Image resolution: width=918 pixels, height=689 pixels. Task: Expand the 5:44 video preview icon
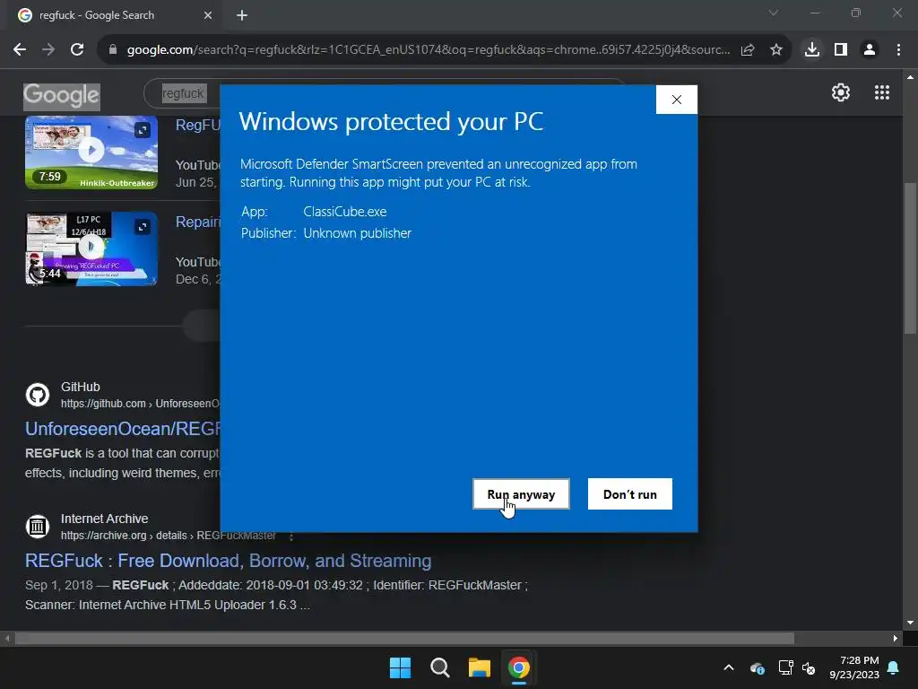pyautogui.click(x=143, y=227)
